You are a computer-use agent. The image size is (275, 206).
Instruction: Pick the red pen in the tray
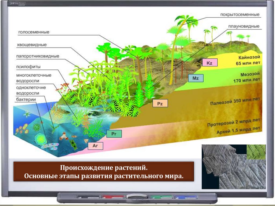point(113,197)
